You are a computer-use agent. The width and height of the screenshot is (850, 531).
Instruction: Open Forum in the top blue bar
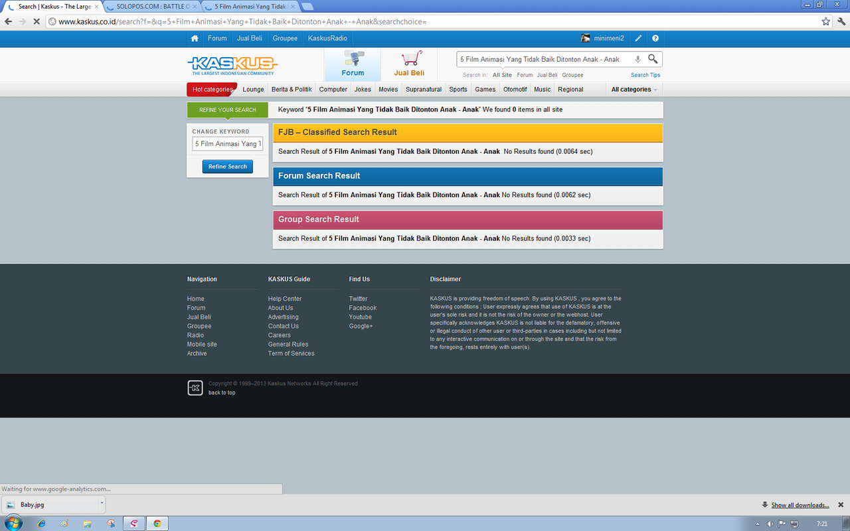217,38
